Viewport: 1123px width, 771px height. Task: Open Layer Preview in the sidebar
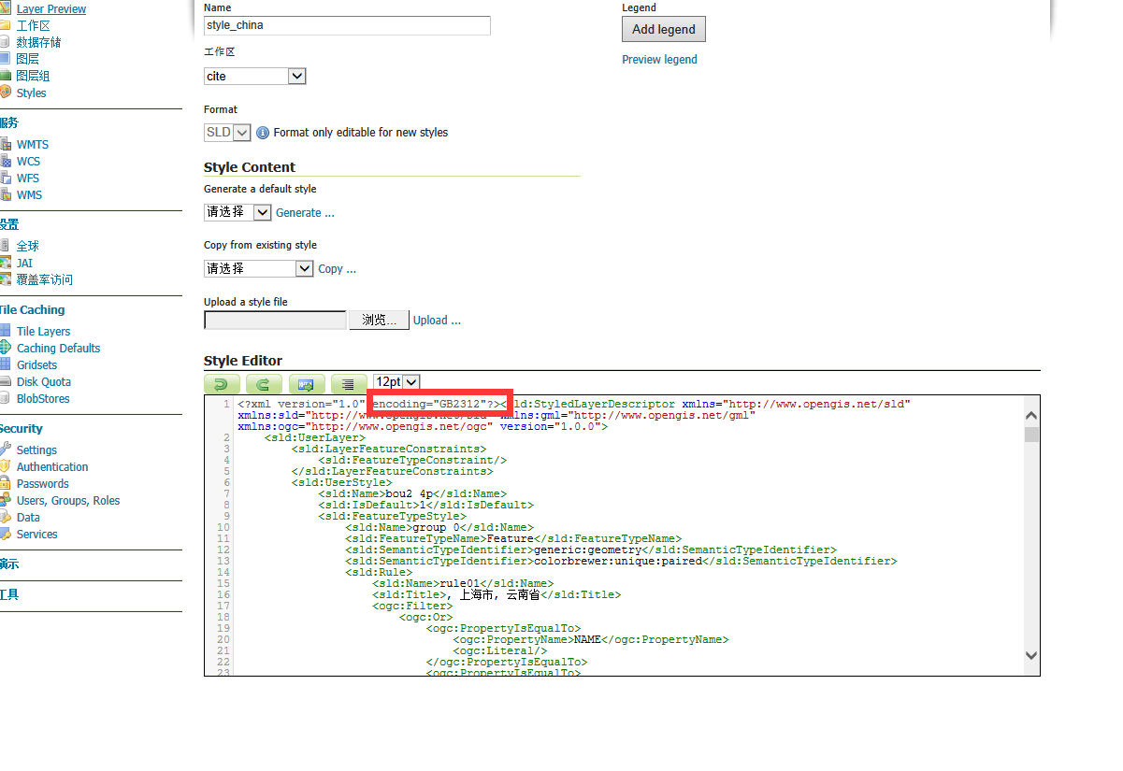pos(51,8)
